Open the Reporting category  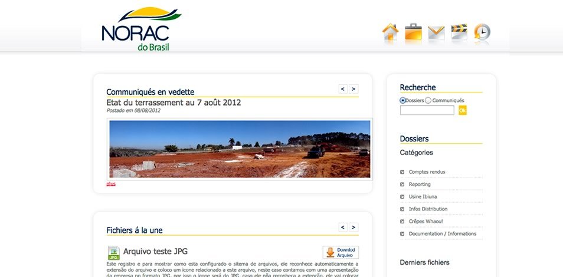(420, 184)
